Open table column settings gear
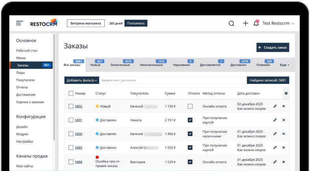 tap(286, 93)
